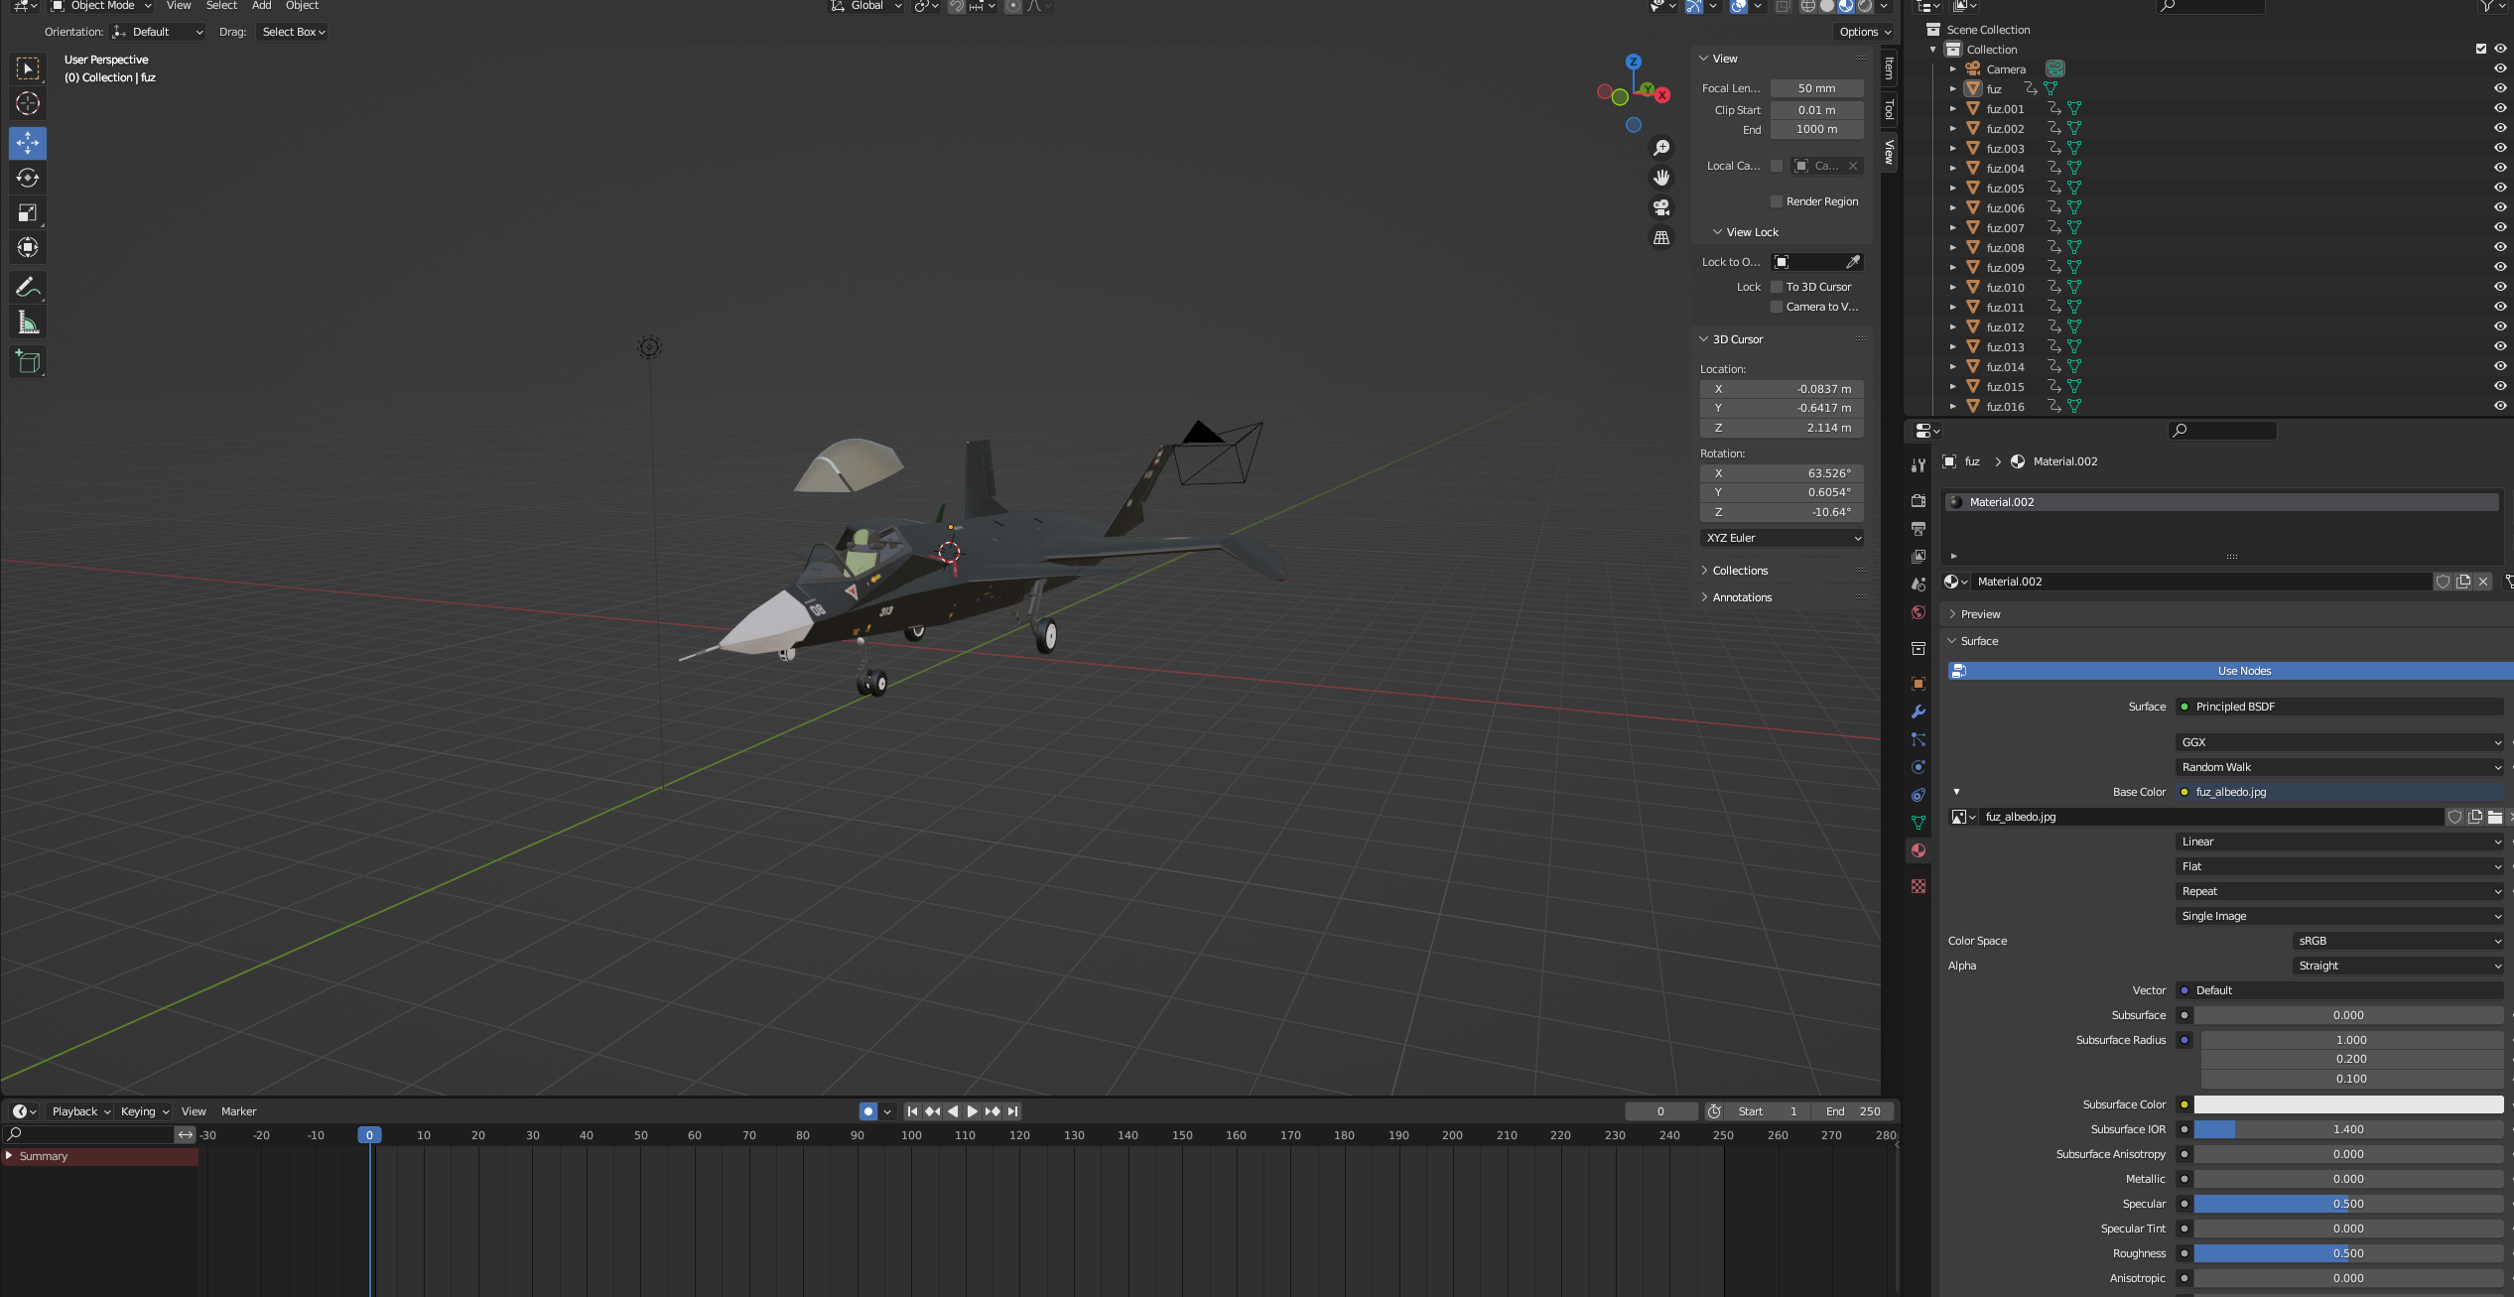Activate the Move tool
Viewport: 2514px width, 1297px height.
coord(28,143)
